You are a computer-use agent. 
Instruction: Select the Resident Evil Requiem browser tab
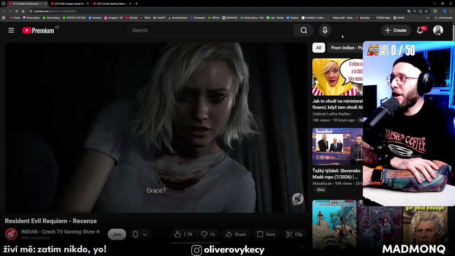(28, 4)
